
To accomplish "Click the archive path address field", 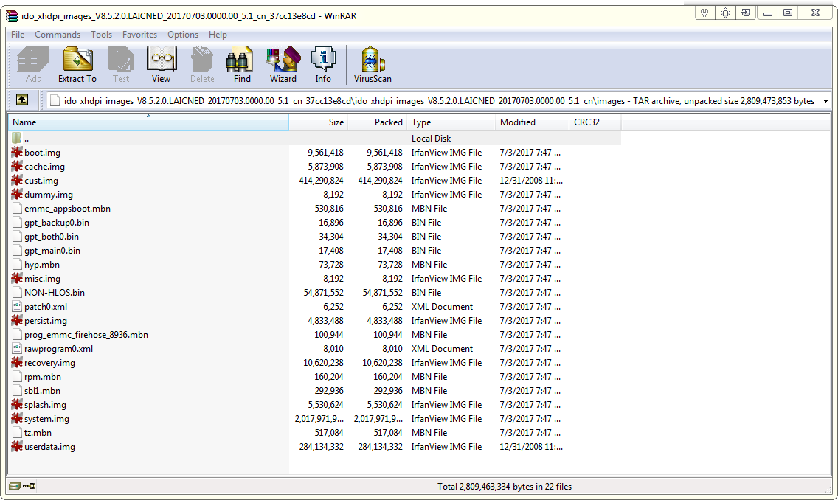I will tap(435, 100).
